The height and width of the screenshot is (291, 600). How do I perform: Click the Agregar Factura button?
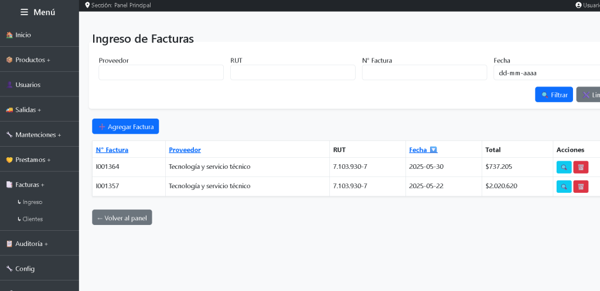[125, 127]
